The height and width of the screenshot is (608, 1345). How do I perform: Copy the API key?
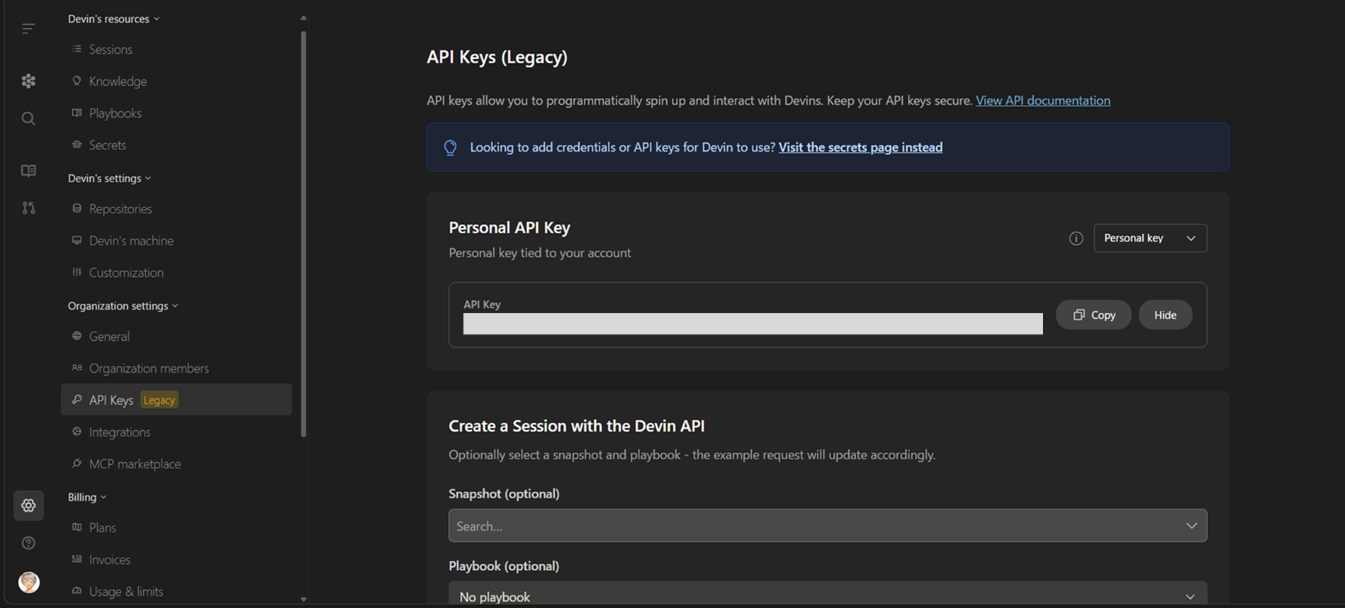[1093, 315]
